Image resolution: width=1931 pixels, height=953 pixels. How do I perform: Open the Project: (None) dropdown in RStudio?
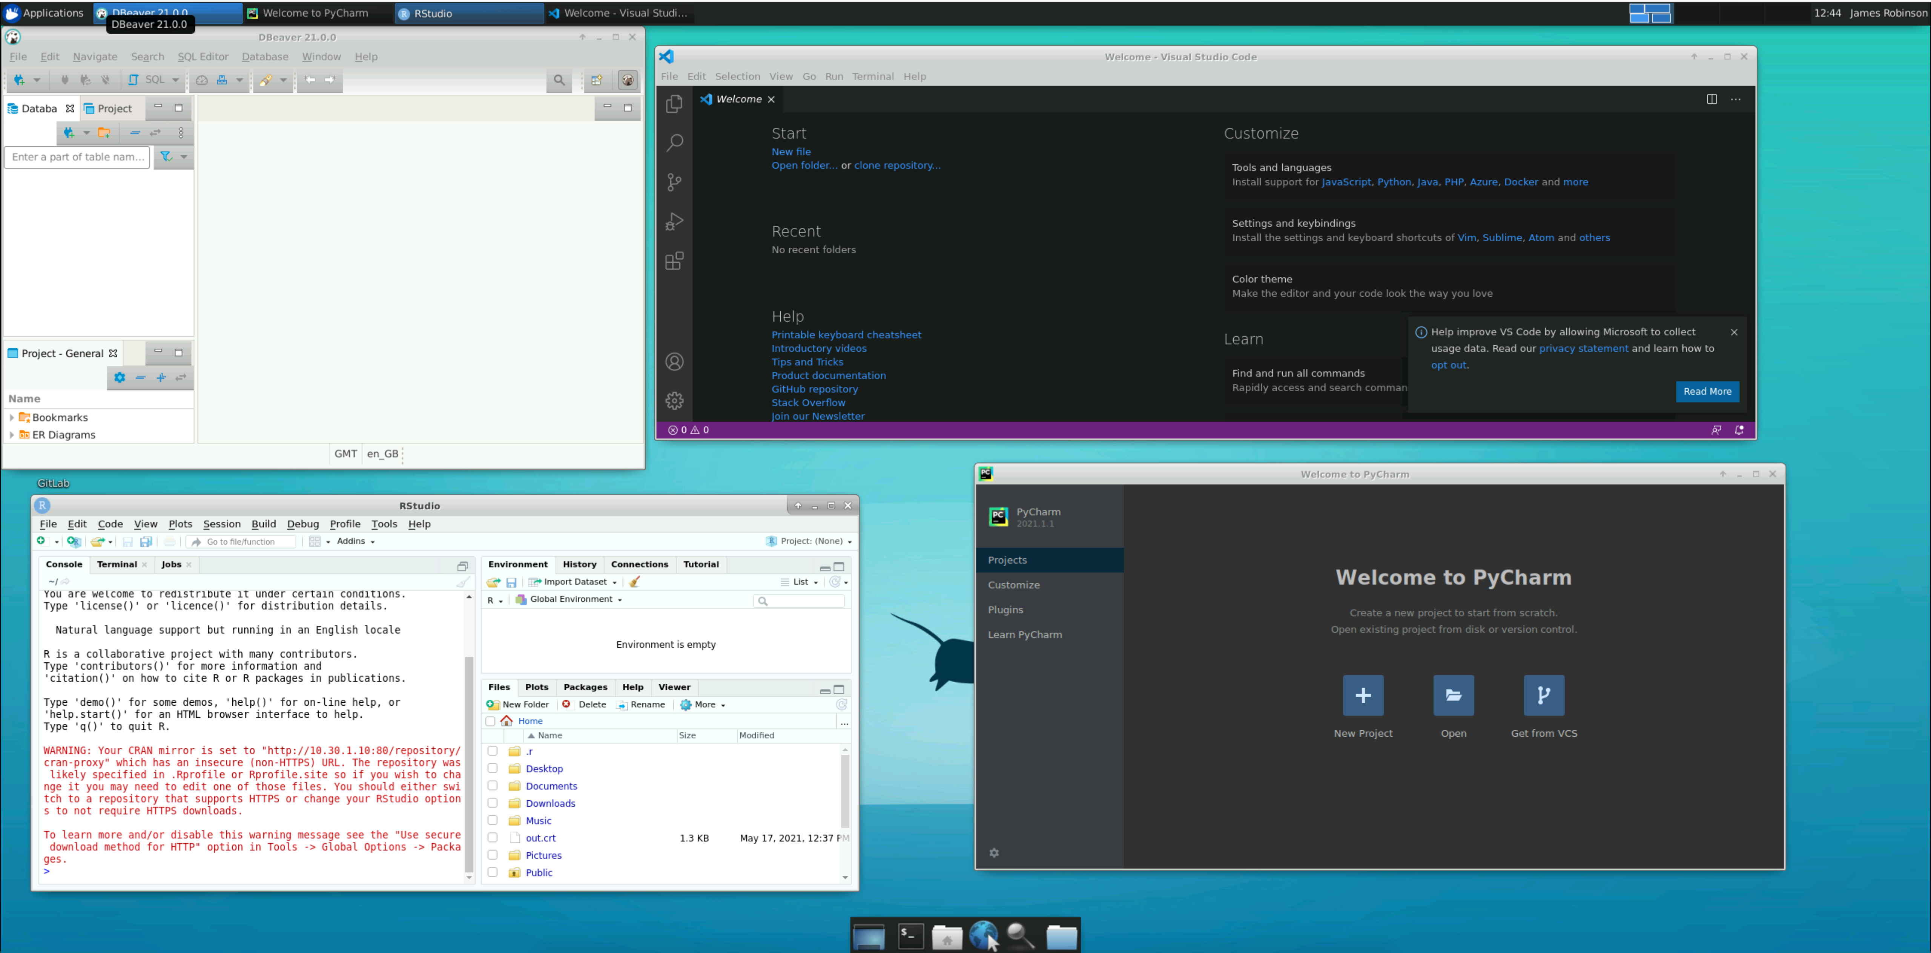tap(809, 541)
